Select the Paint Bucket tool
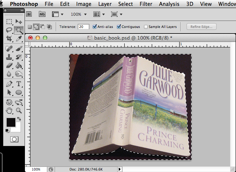The width and height of the screenshot is (236, 172). [19, 65]
